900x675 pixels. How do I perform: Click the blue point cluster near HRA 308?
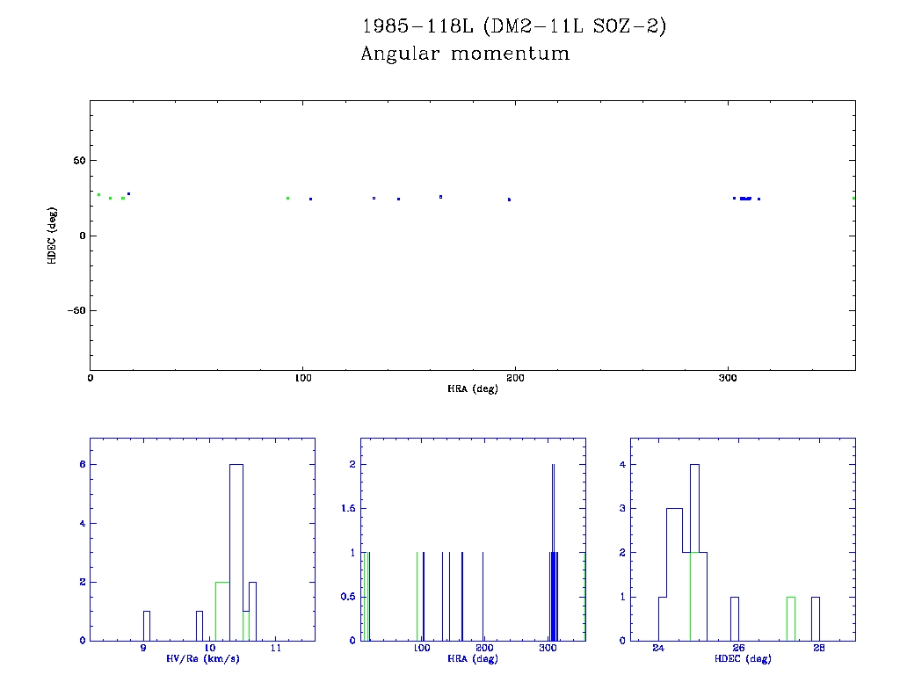point(745,199)
